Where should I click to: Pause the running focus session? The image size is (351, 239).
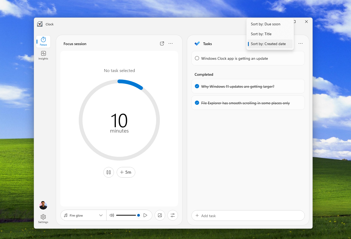pos(109,172)
